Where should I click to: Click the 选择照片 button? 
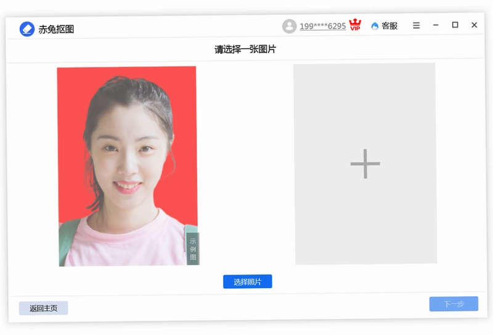248,281
